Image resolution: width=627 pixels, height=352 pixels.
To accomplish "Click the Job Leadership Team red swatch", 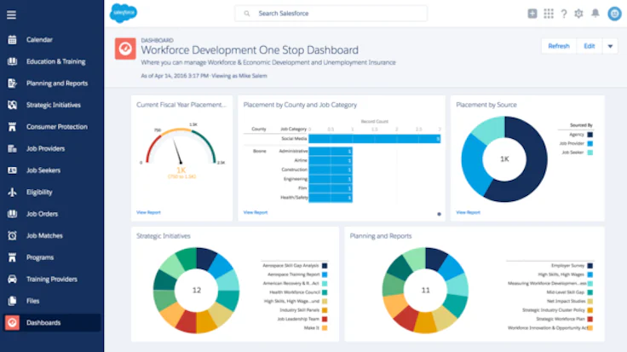I will pos(325,320).
